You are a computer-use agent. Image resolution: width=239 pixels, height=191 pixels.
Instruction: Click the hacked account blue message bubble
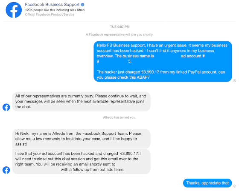[x=163, y=61]
